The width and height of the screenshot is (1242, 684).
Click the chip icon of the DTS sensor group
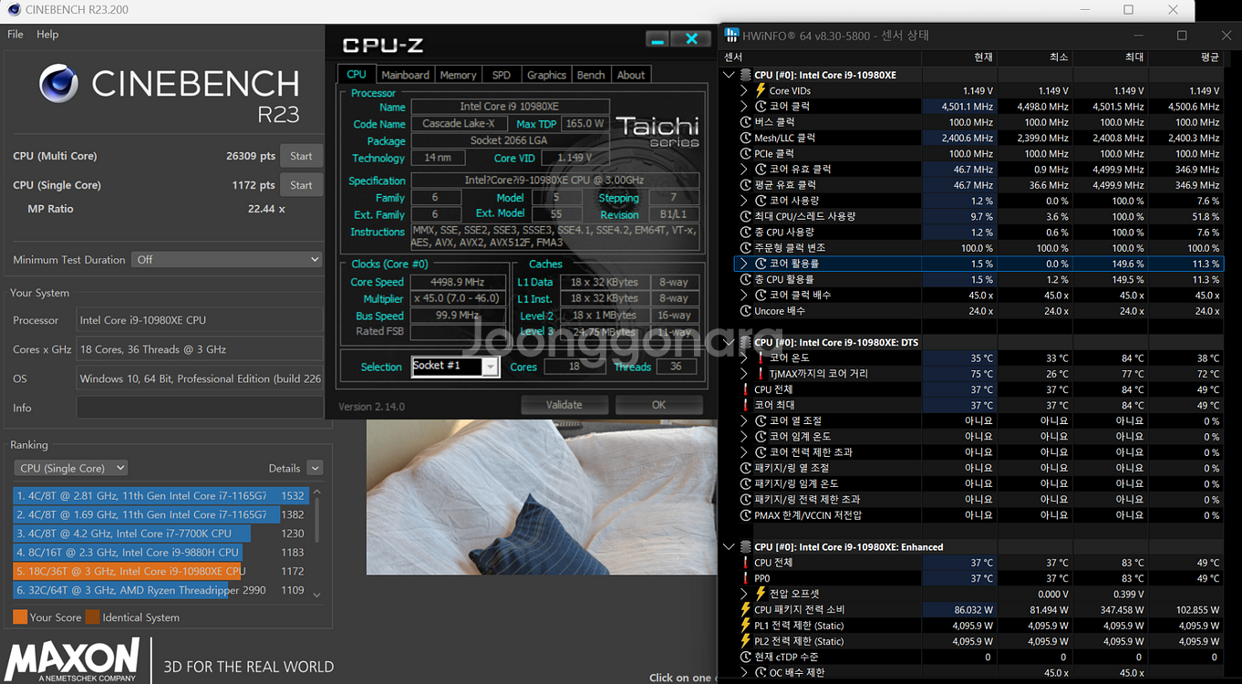tap(745, 342)
